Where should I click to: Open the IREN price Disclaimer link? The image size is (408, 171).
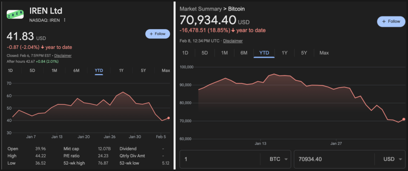coord(63,56)
